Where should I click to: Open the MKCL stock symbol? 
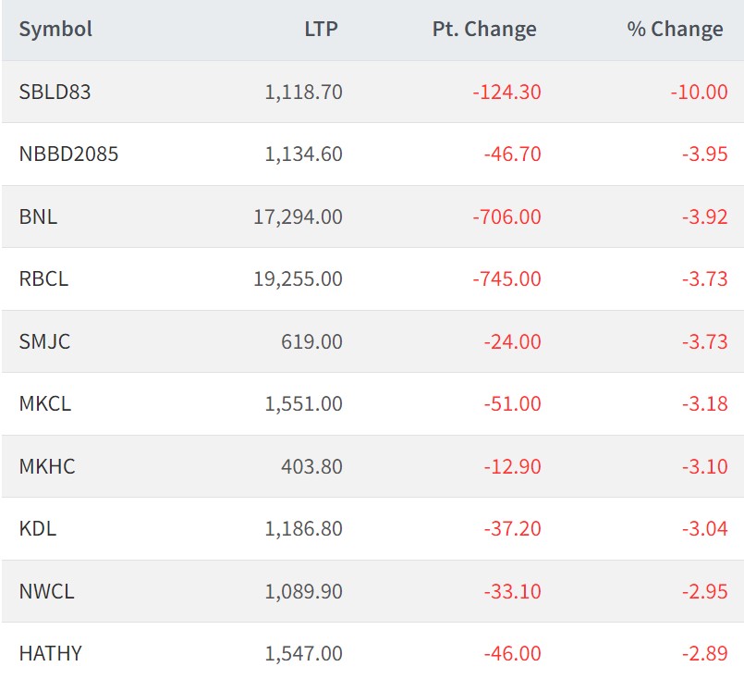(44, 404)
